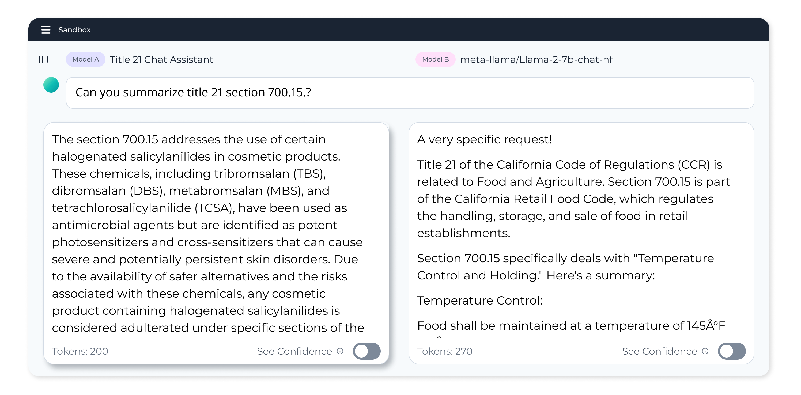Image resolution: width=801 pixels, height=395 pixels.
Task: Open the hamburger menu next to Sandbox
Action: click(x=46, y=30)
